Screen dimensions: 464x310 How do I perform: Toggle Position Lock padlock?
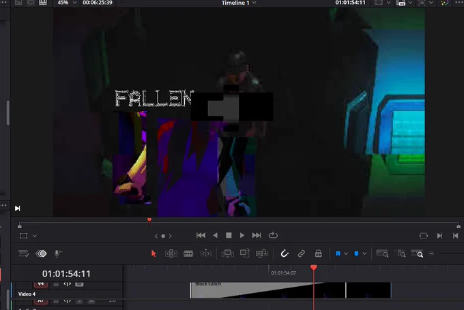click(319, 253)
